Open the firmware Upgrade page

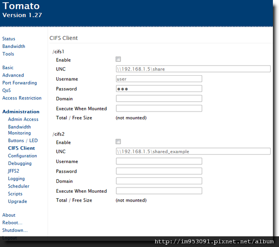(18, 201)
